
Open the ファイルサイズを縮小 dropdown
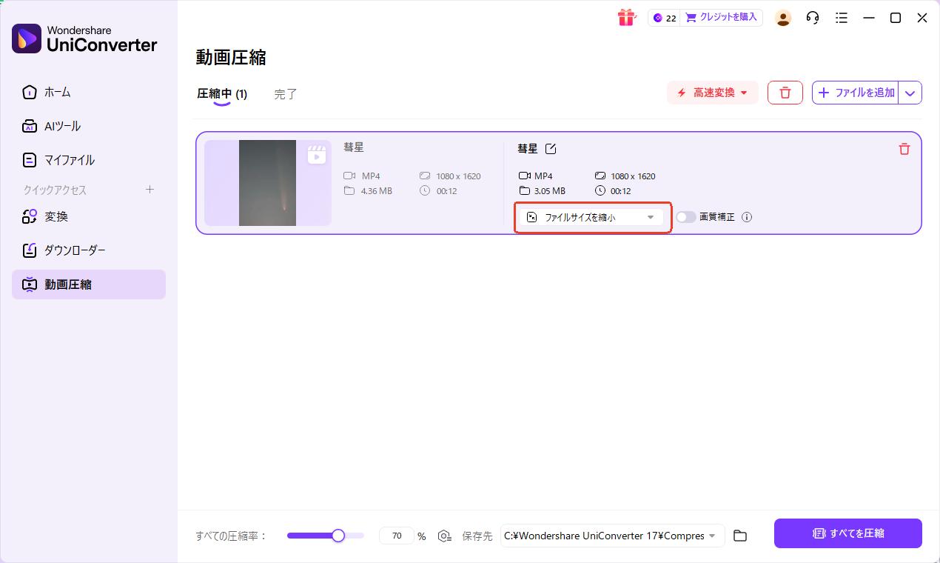tap(591, 217)
